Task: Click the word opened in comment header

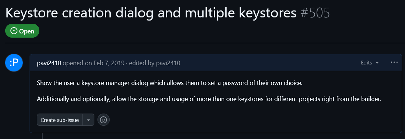Action: click(x=77, y=63)
